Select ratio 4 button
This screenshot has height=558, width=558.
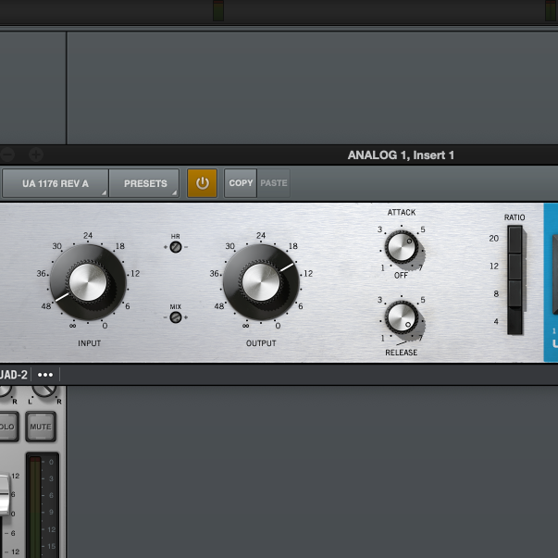(x=515, y=320)
